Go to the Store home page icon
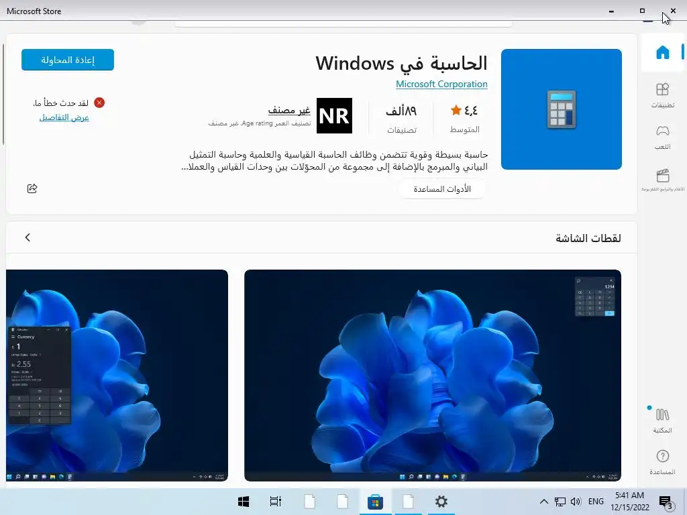This screenshot has width=687, height=515. point(662,52)
